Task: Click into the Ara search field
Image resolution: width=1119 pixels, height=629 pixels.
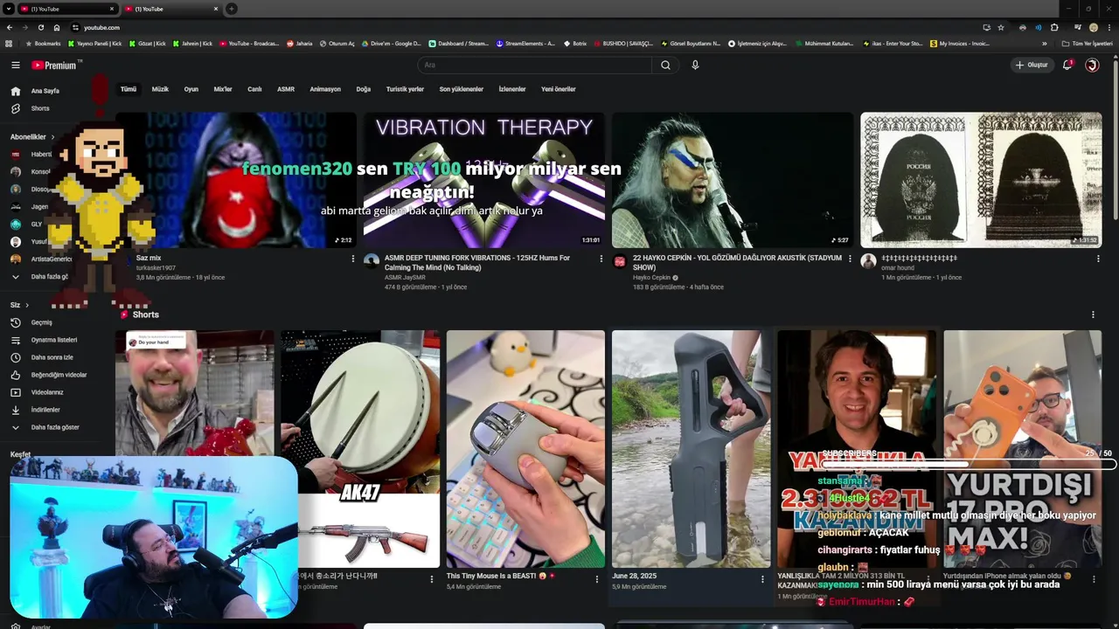Action: pos(533,65)
